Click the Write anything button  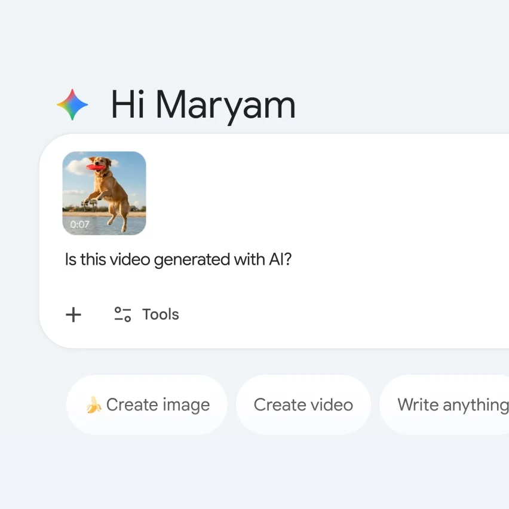tap(451, 404)
